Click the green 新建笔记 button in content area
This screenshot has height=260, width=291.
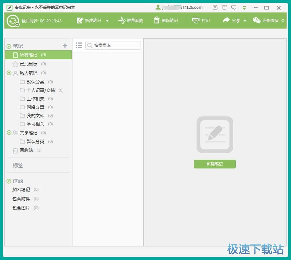click(x=215, y=164)
